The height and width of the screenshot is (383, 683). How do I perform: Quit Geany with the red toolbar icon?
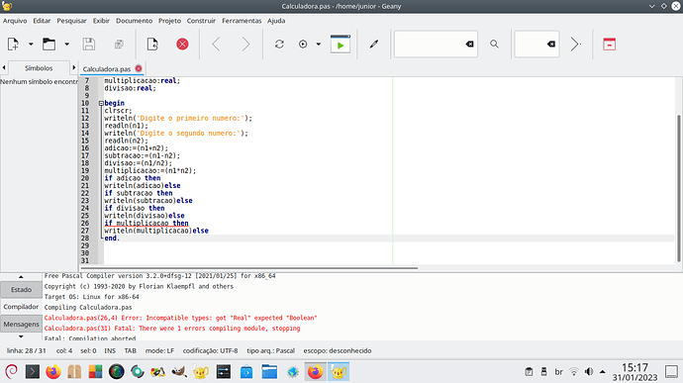click(610, 44)
